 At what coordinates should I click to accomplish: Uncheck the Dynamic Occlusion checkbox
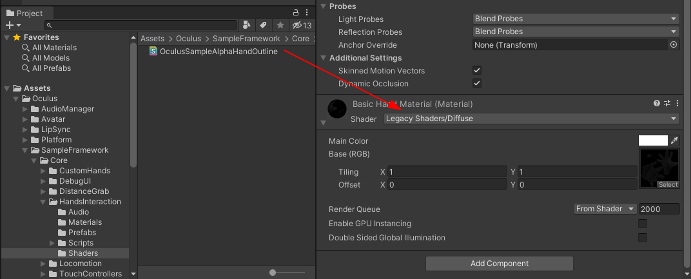pyautogui.click(x=477, y=84)
